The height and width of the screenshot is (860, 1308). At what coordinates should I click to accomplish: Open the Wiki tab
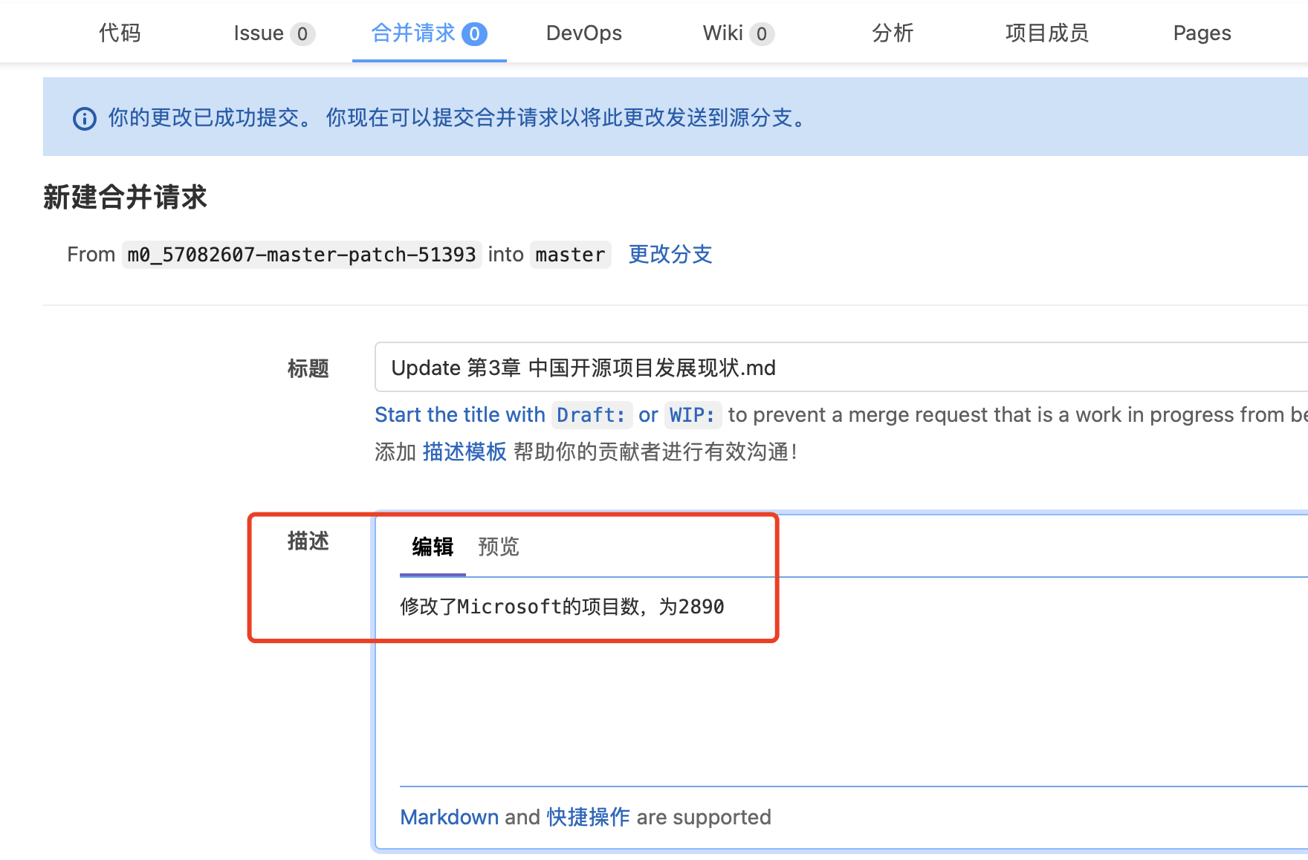[x=738, y=33]
